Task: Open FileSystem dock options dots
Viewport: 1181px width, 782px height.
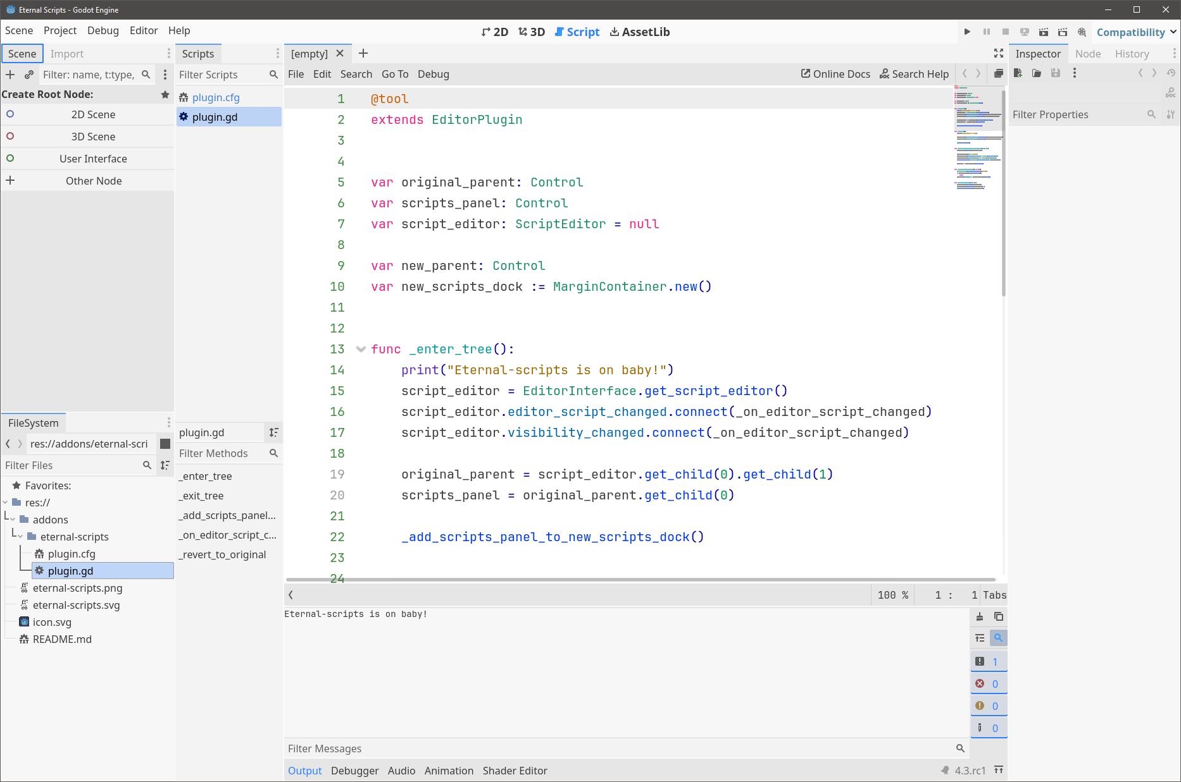Action: click(169, 423)
